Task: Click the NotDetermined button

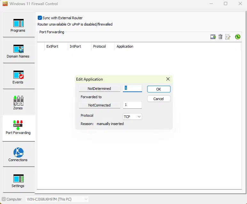Action: pos(100,89)
